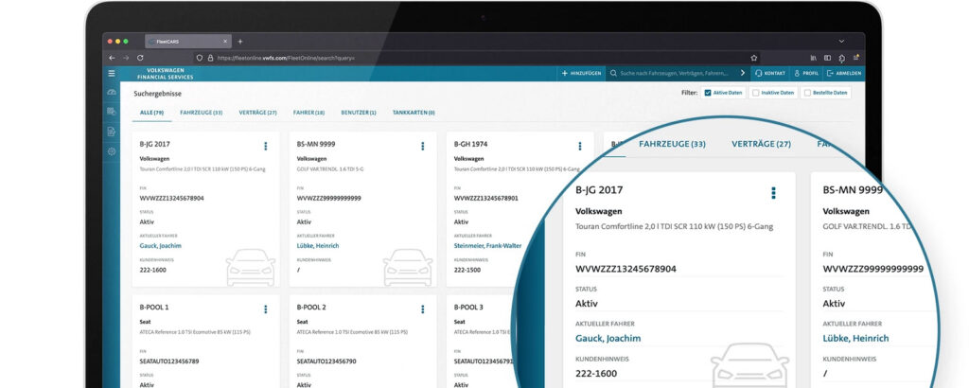Switch to the BENUTZER (1) tab
This screenshot has width=969, height=388.
click(359, 113)
